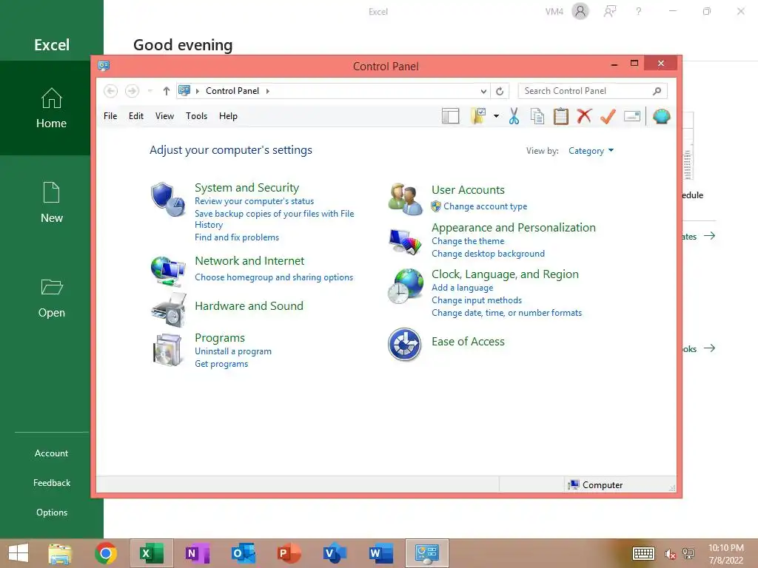Select New in Excel sidebar
Viewport: 758px width, 568px height.
51,203
